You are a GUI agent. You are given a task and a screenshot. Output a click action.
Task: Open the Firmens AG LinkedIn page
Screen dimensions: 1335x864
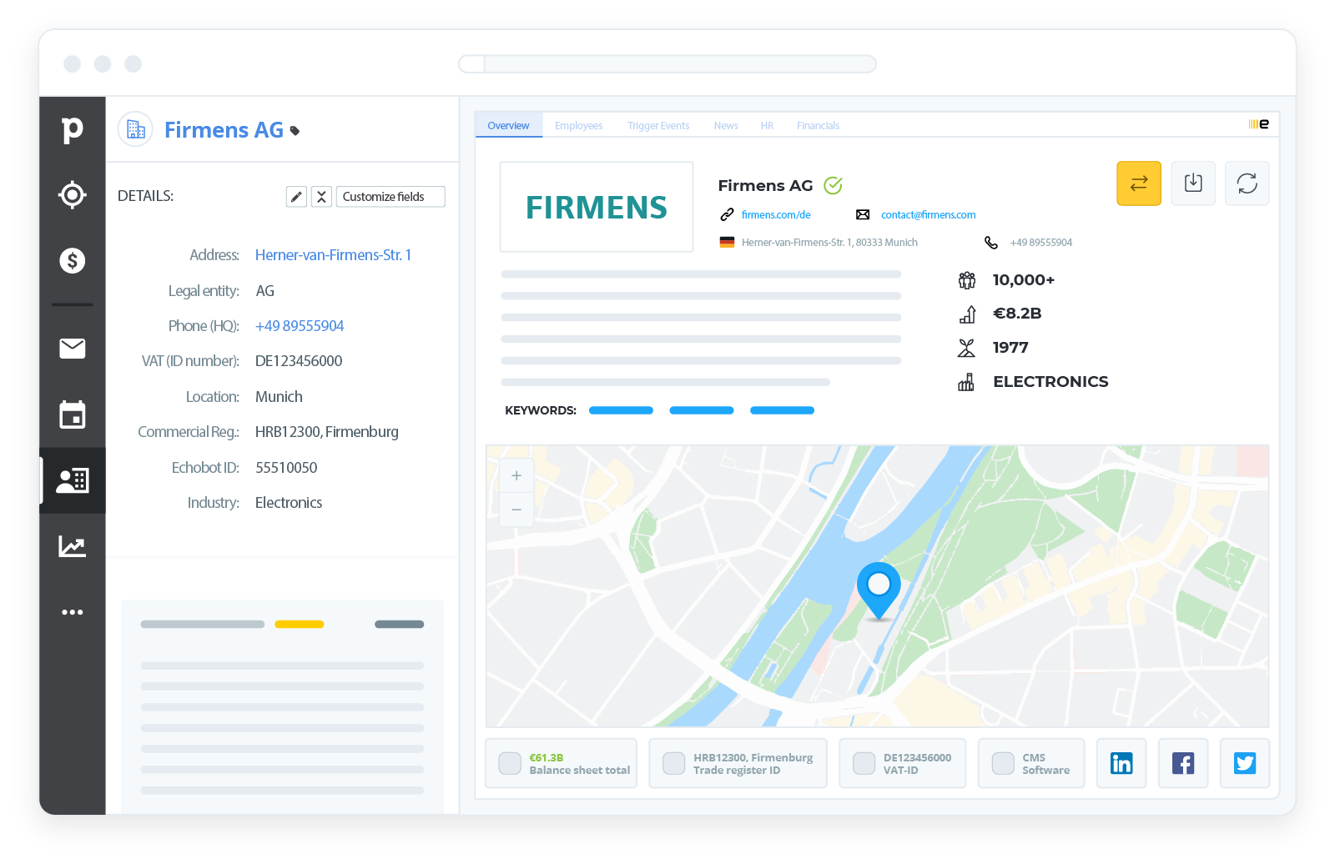[1121, 762]
